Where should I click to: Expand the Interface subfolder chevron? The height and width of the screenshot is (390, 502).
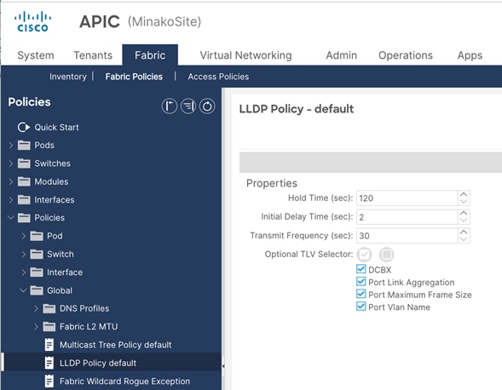pyautogui.click(x=23, y=272)
